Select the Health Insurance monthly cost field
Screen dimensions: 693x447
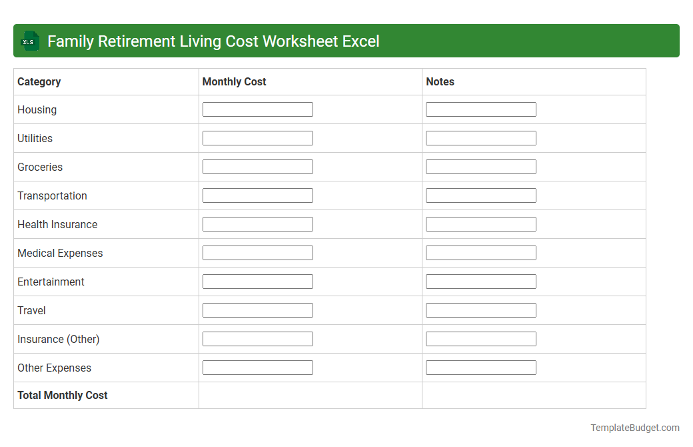point(257,223)
